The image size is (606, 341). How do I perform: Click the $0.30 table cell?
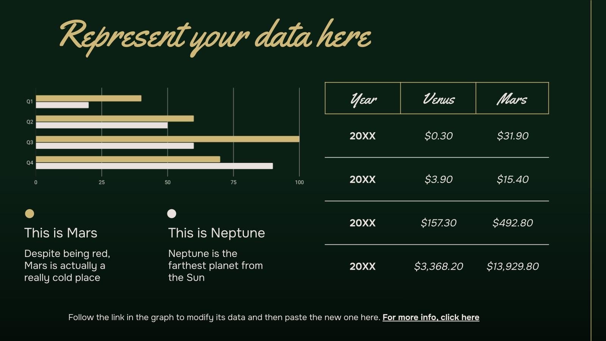coord(439,136)
